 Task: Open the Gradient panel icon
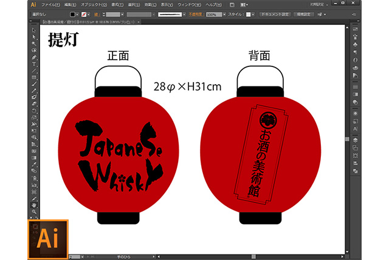[355, 94]
